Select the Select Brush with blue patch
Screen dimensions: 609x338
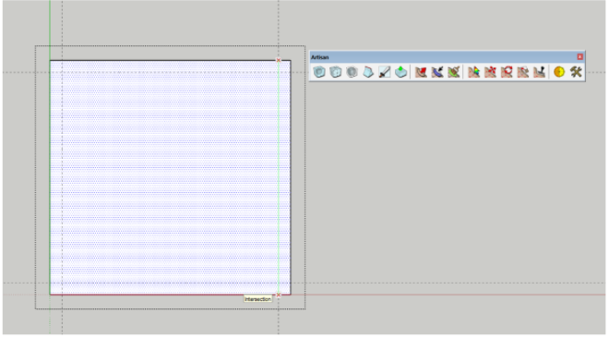click(437, 72)
